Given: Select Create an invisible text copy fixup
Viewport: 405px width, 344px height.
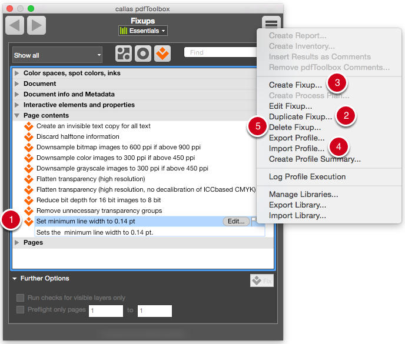Looking at the screenshot, I should (x=94, y=126).
